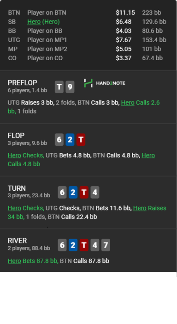177x324 pixels.
Task: Click the Player on BTN row
Action: [87, 12]
